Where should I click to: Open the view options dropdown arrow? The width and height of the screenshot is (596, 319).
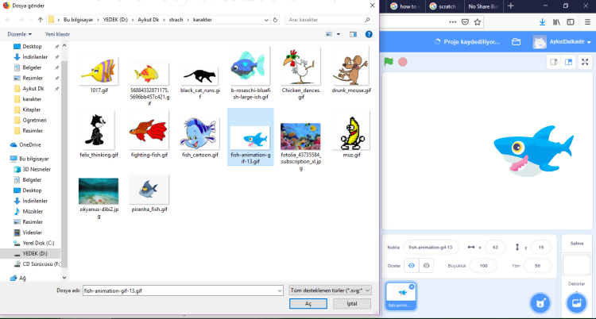[x=339, y=34]
